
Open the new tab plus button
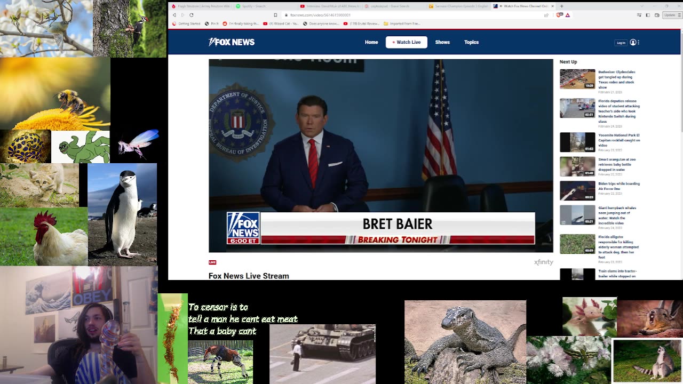click(x=561, y=6)
